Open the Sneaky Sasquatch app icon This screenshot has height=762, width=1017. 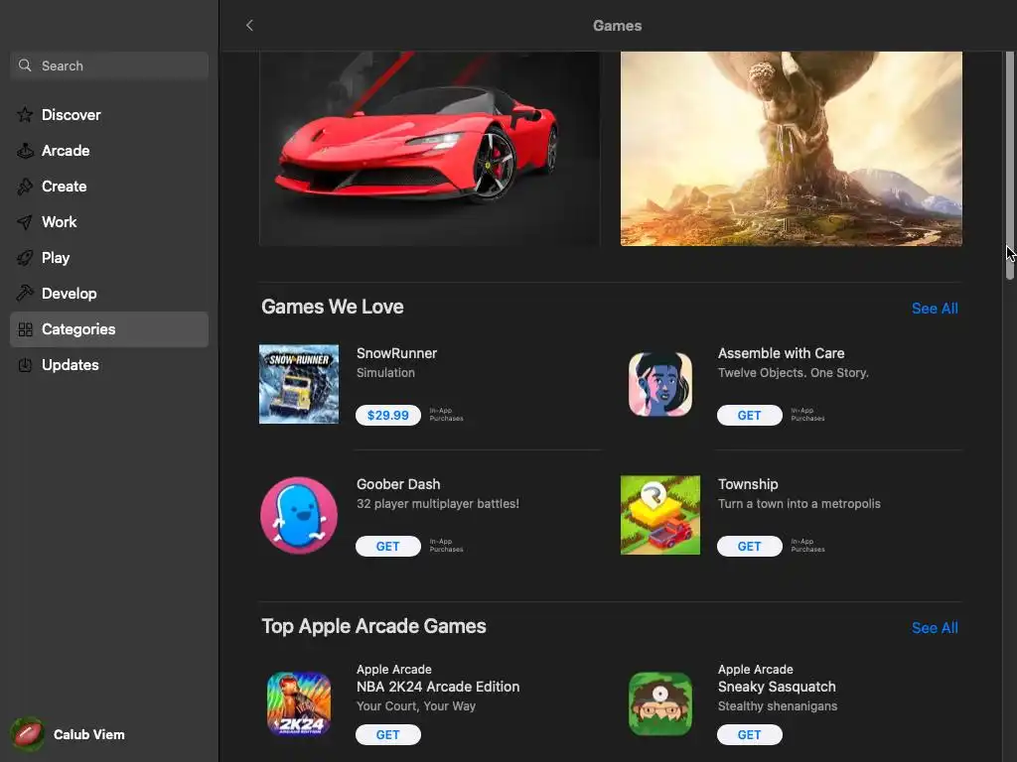660,703
